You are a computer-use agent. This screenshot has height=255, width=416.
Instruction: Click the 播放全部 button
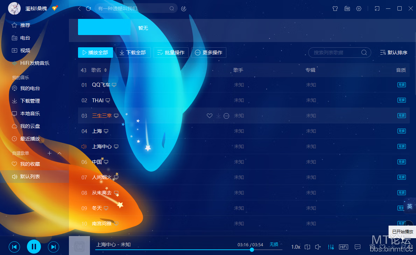click(96, 53)
